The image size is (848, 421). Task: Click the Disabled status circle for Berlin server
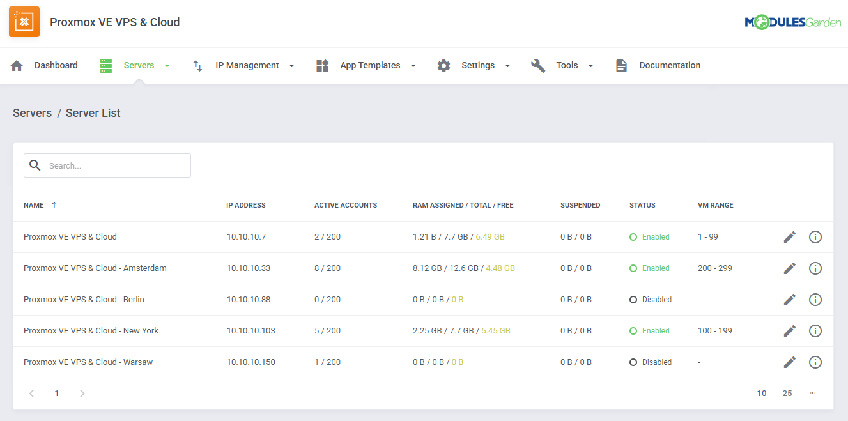point(634,299)
